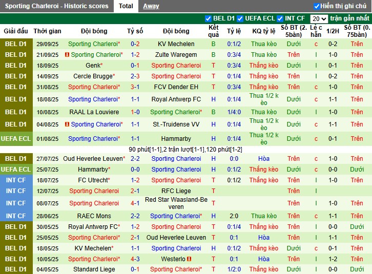Click the 0-2 score on 29/09/25

point(135,44)
